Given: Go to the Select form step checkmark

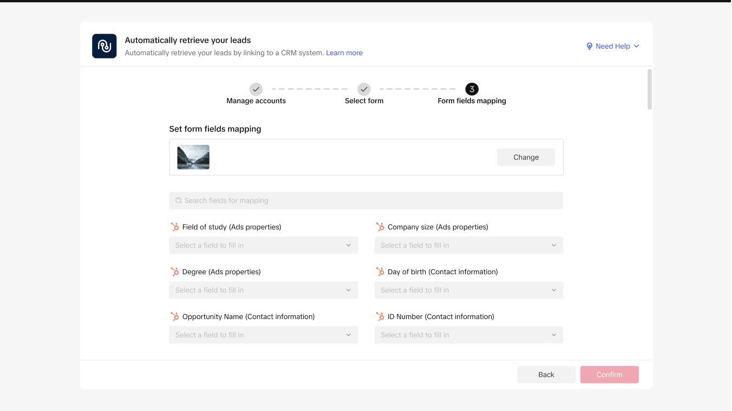Looking at the screenshot, I should pos(364,89).
